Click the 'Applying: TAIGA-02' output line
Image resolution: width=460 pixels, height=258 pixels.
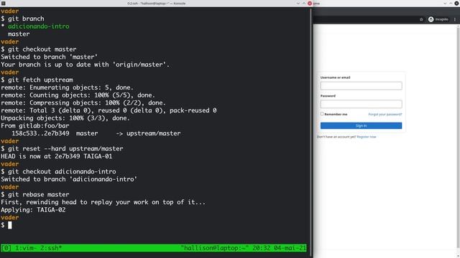pyautogui.click(x=33, y=210)
